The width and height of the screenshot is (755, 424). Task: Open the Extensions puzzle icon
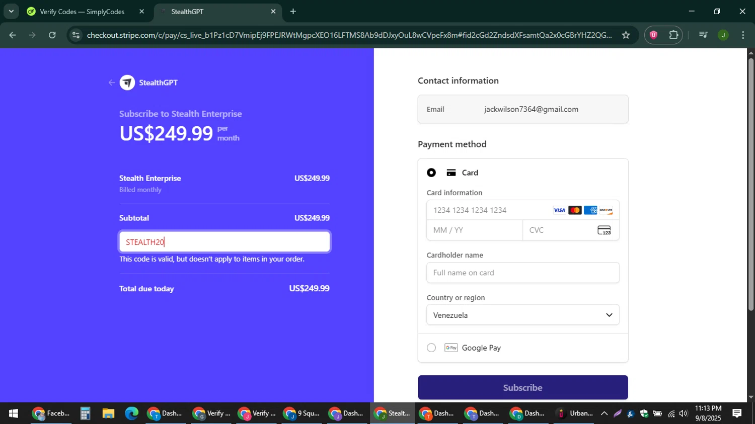(673, 35)
